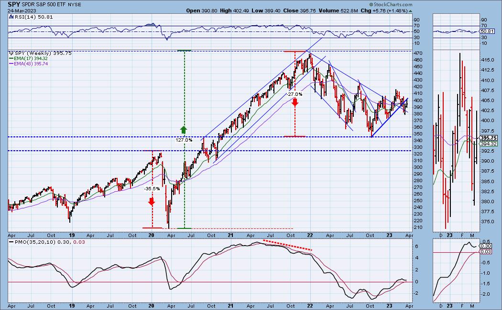Click the NYSE exchange label
Image resolution: width=502 pixels, height=310 pixels.
click(75, 5)
